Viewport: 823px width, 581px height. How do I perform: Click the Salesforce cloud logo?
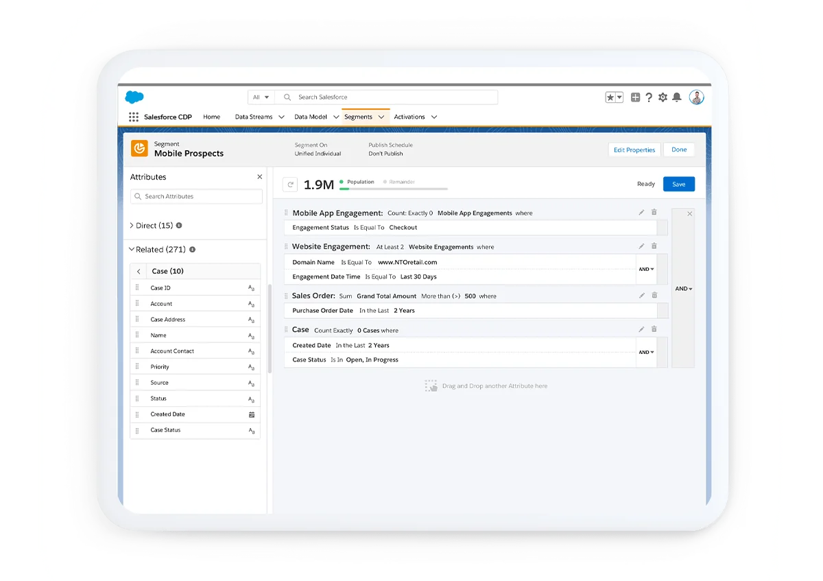point(134,97)
